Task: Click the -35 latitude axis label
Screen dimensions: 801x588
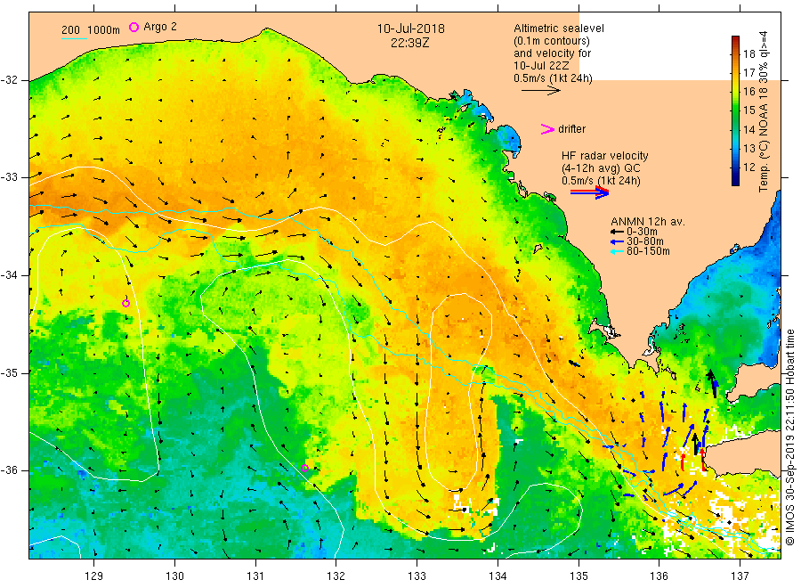Action: tap(9, 372)
